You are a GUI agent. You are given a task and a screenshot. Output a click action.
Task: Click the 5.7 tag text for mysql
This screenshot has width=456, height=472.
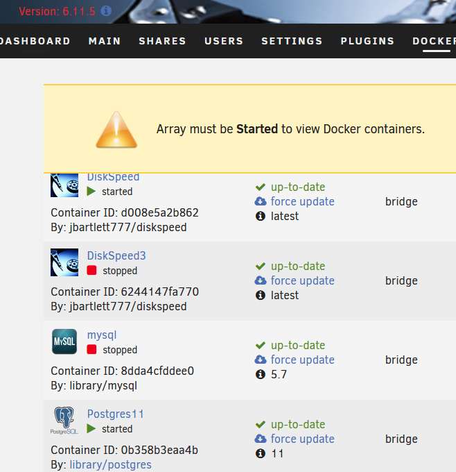(x=279, y=374)
